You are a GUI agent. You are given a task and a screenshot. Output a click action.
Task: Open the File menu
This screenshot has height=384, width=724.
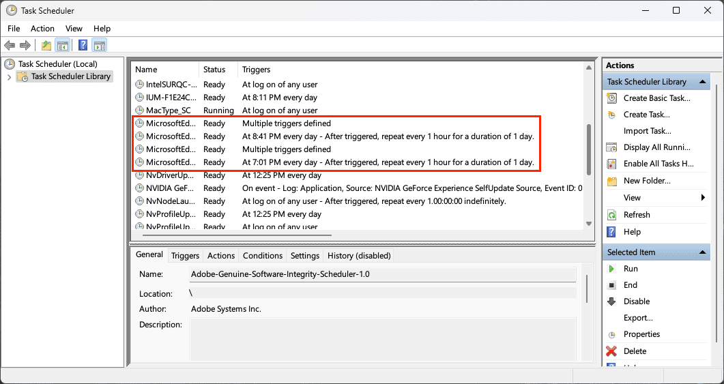[x=14, y=28]
